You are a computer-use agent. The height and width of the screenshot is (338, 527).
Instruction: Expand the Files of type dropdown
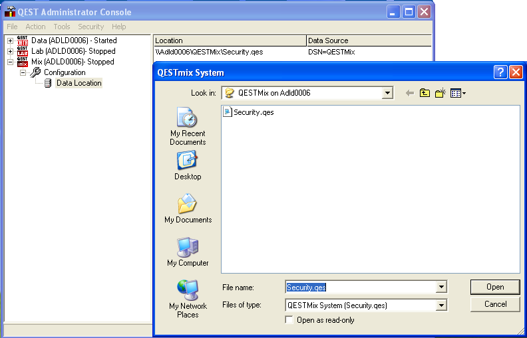[x=440, y=305]
